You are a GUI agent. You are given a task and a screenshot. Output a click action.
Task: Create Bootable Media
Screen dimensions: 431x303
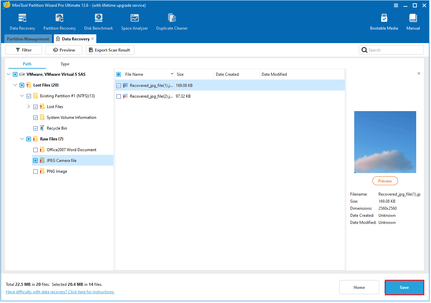[x=384, y=21]
